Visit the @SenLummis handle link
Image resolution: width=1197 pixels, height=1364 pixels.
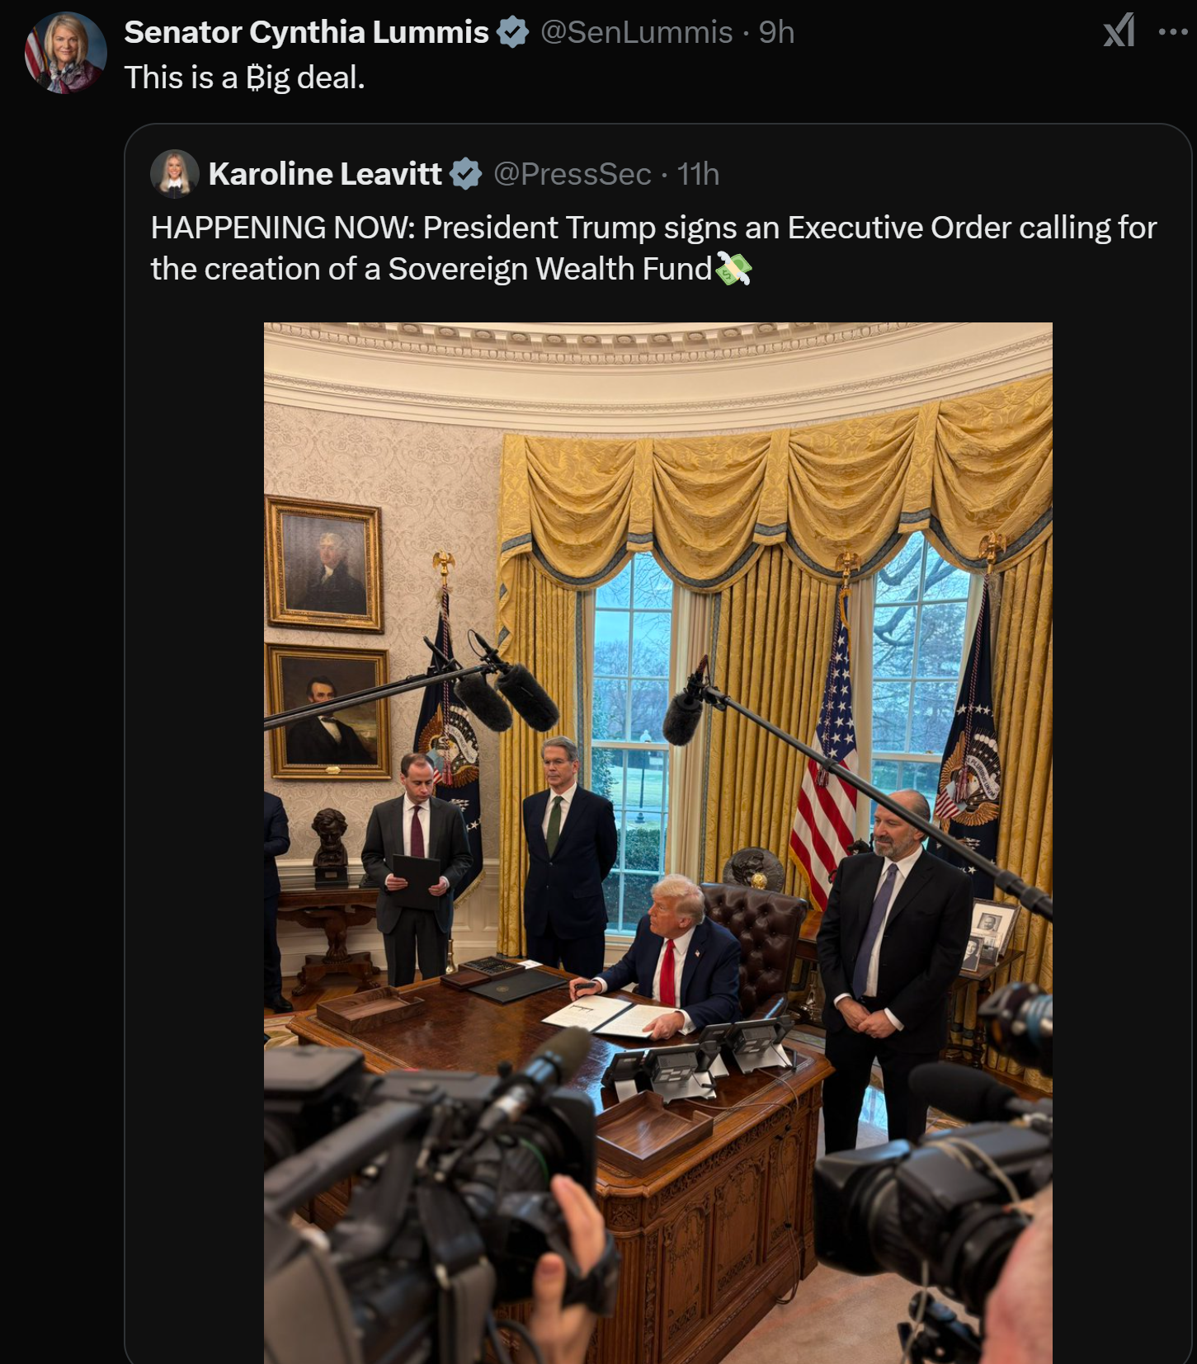pyautogui.click(x=636, y=32)
